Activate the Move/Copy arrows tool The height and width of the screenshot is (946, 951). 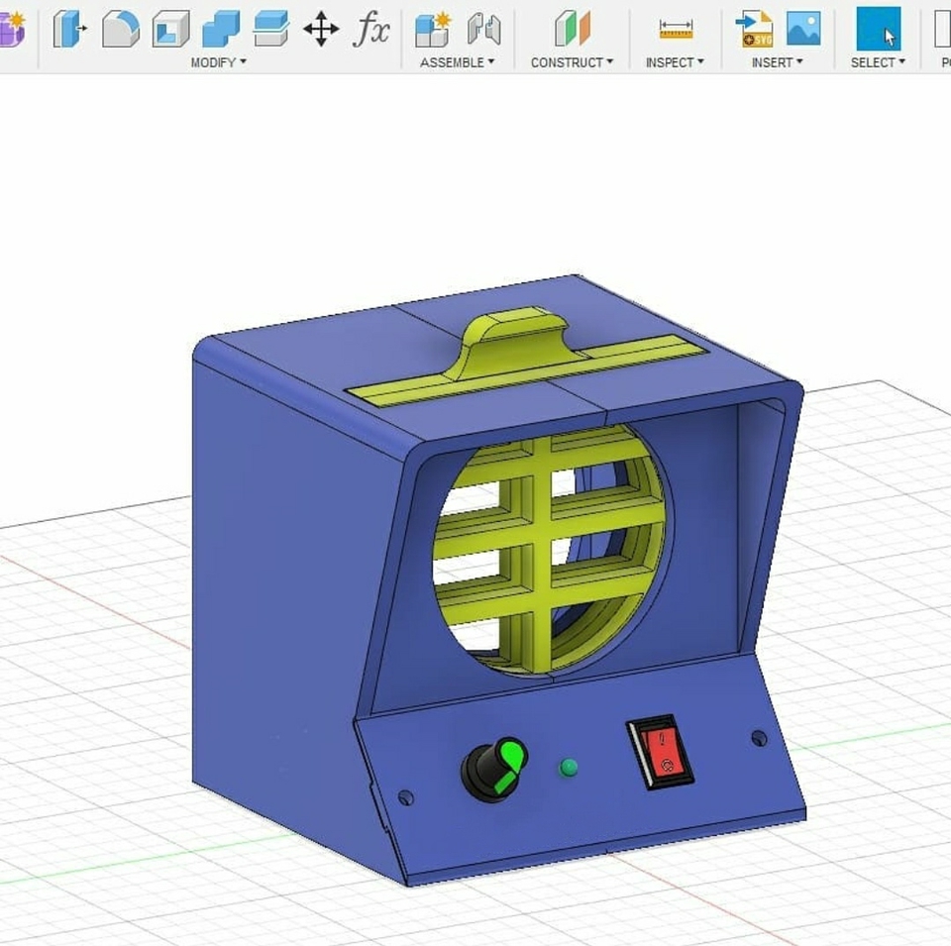coord(321,29)
